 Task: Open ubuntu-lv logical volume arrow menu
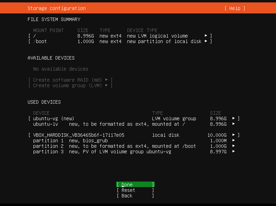tap(234, 124)
